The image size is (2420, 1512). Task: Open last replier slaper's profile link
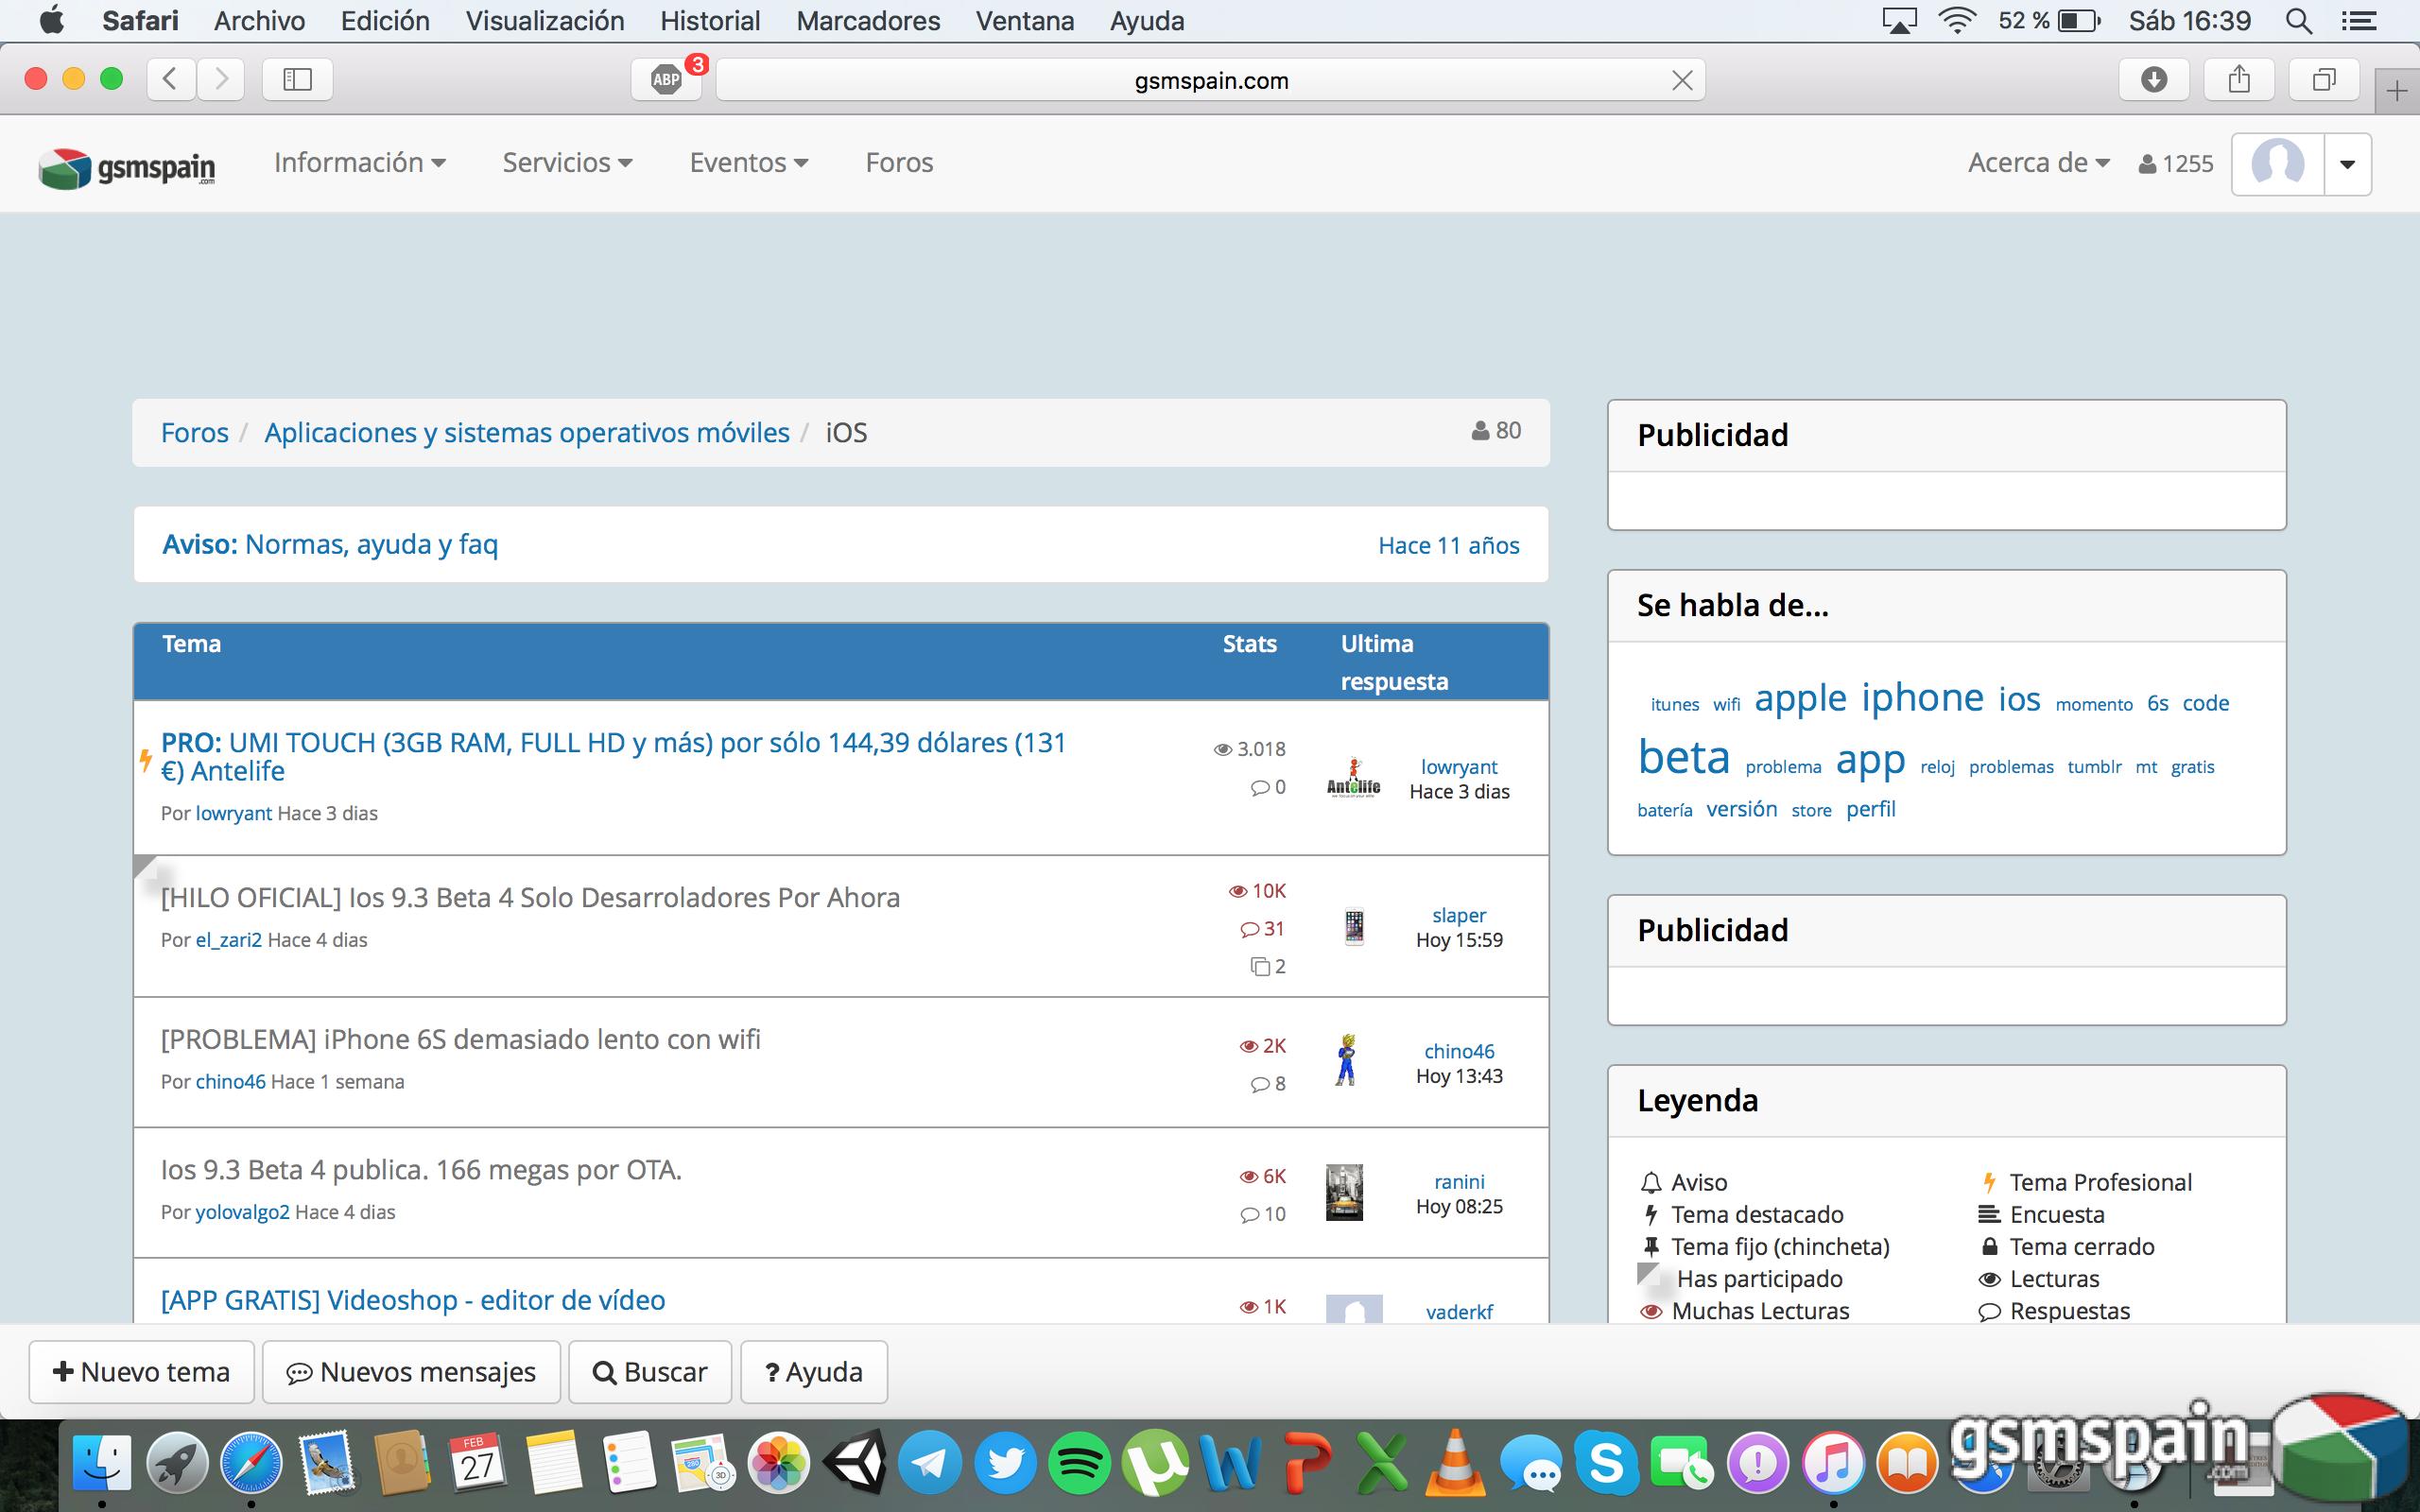[x=1459, y=915]
